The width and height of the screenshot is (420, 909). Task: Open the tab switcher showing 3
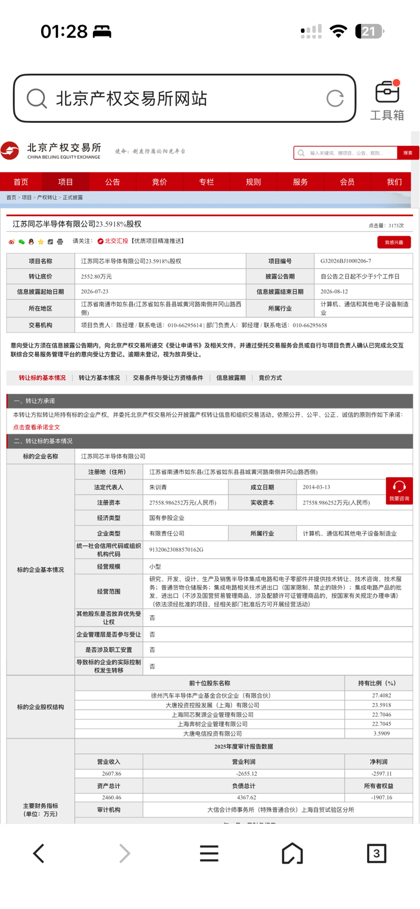[376, 853]
